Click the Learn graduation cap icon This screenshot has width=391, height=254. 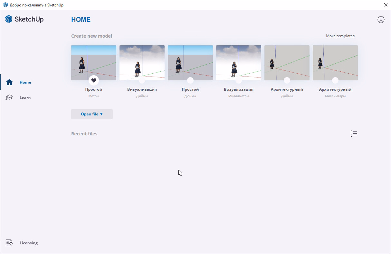[x=9, y=98]
